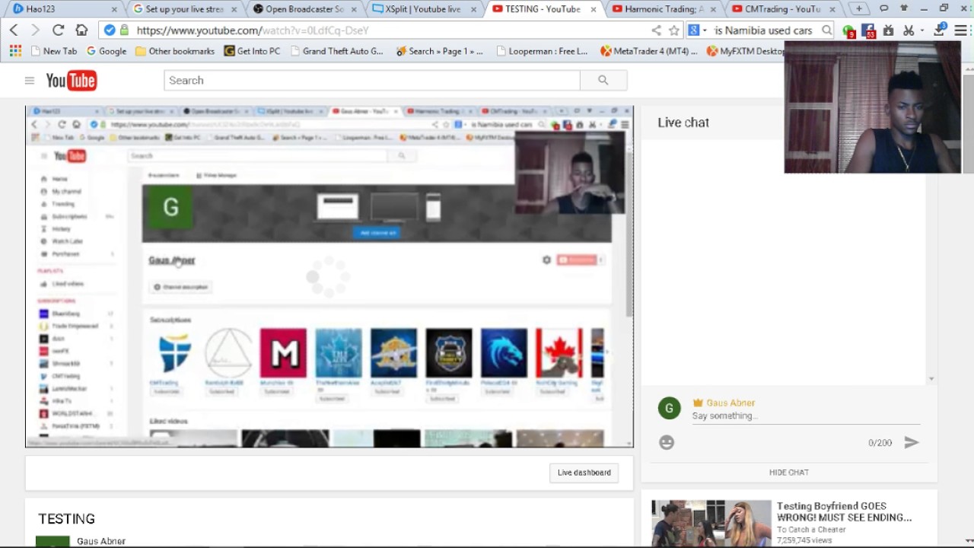Viewport: 974px width, 548px height.
Task: Open the Facebook extension icon
Action: [x=868, y=31]
